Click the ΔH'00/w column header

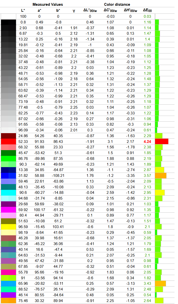[x=130, y=10]
